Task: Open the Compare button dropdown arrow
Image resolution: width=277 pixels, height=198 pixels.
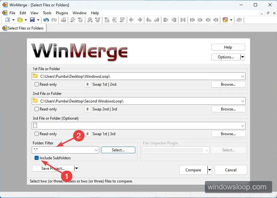Action: 209,170
